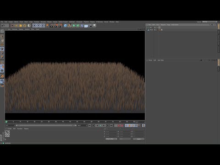Click the timeline end frame field
The height and width of the screenshot is (165, 220).
point(82,126)
